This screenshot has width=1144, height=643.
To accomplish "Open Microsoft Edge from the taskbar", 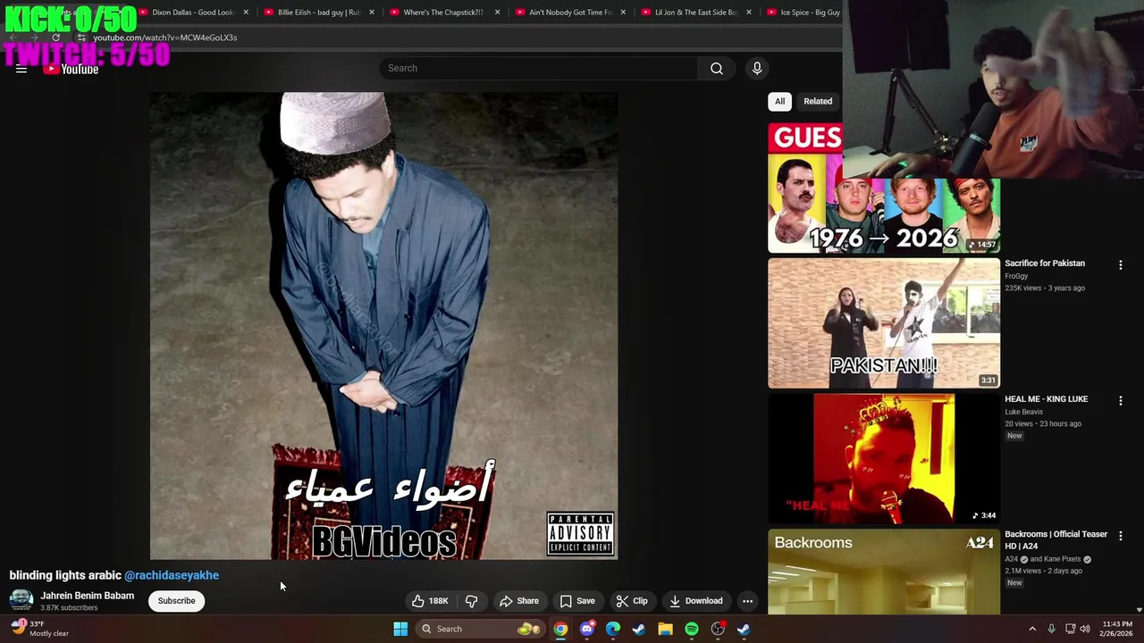I will pos(613,629).
